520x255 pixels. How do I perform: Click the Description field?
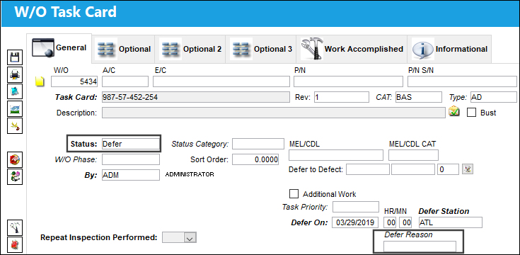(274, 113)
